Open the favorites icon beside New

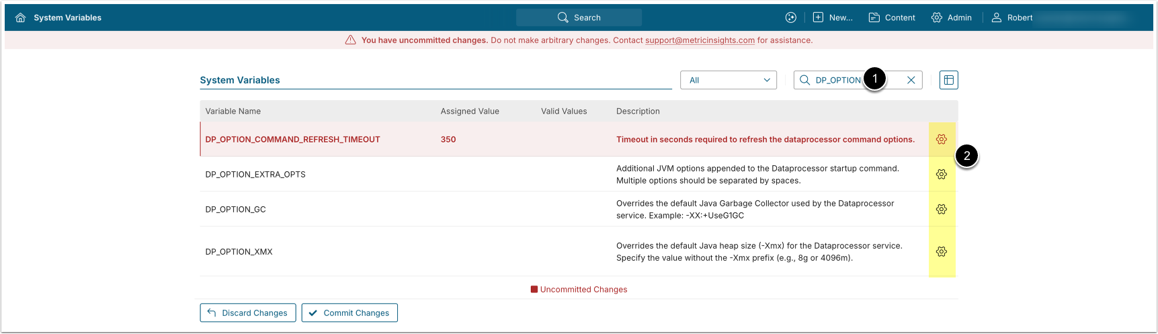(791, 17)
